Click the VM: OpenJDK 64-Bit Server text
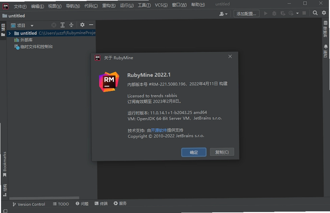 point(175,118)
